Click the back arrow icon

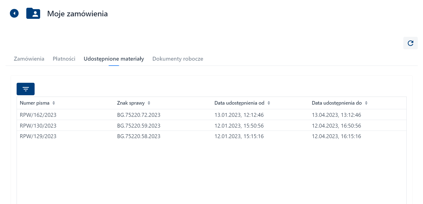point(14,13)
